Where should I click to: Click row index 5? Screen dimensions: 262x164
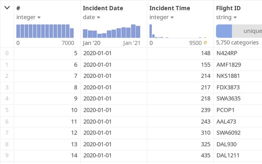6,110
